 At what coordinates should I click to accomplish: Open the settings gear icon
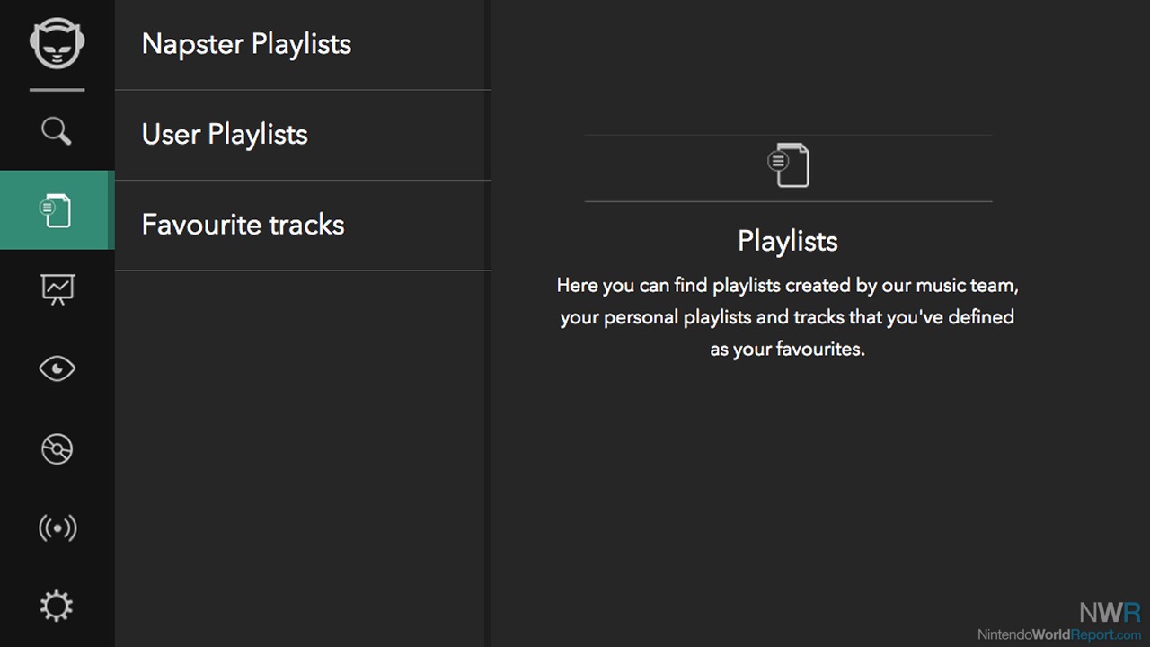[57, 607]
